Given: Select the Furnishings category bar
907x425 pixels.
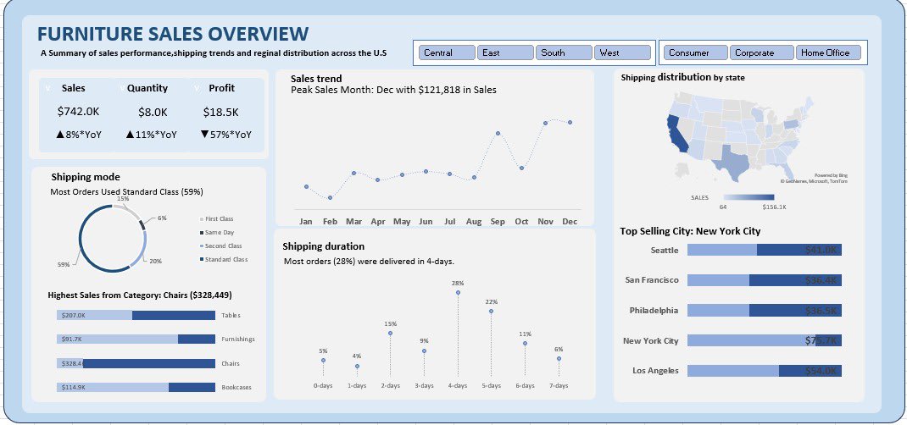Looking at the screenshot, I should (x=136, y=339).
